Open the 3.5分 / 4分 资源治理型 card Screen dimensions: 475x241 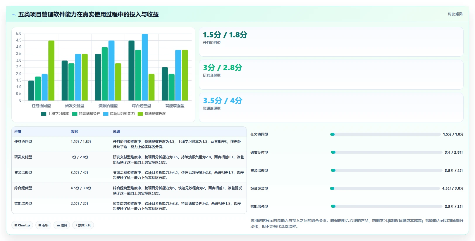point(331,108)
